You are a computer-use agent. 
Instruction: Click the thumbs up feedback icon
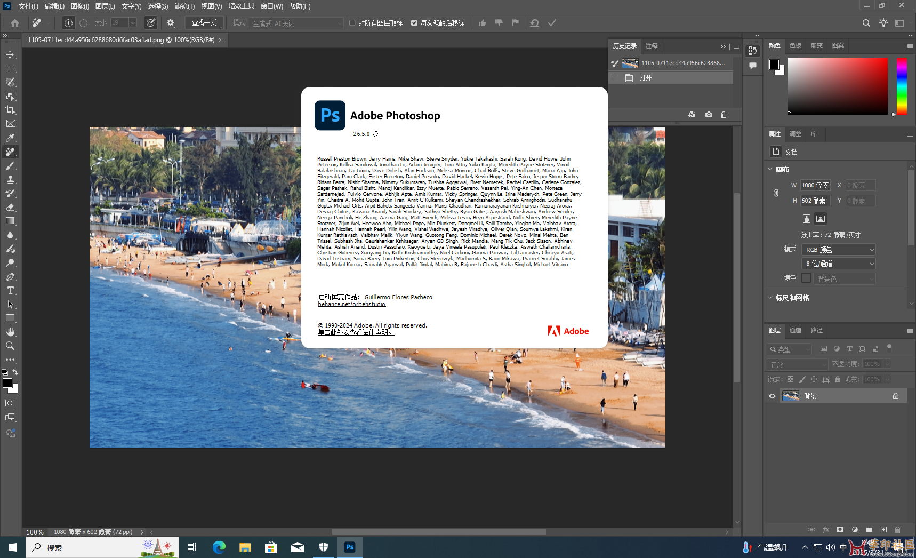point(483,23)
